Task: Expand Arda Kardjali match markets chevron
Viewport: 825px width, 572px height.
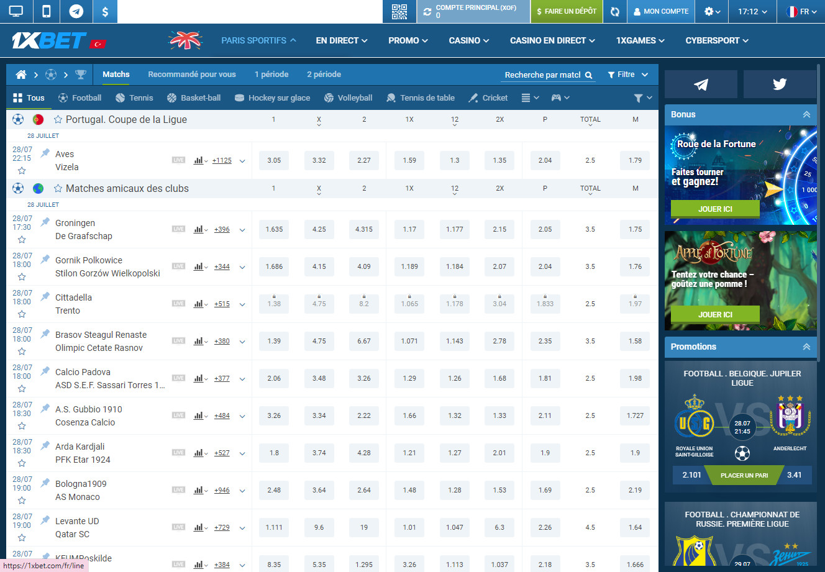Action: pos(242,453)
